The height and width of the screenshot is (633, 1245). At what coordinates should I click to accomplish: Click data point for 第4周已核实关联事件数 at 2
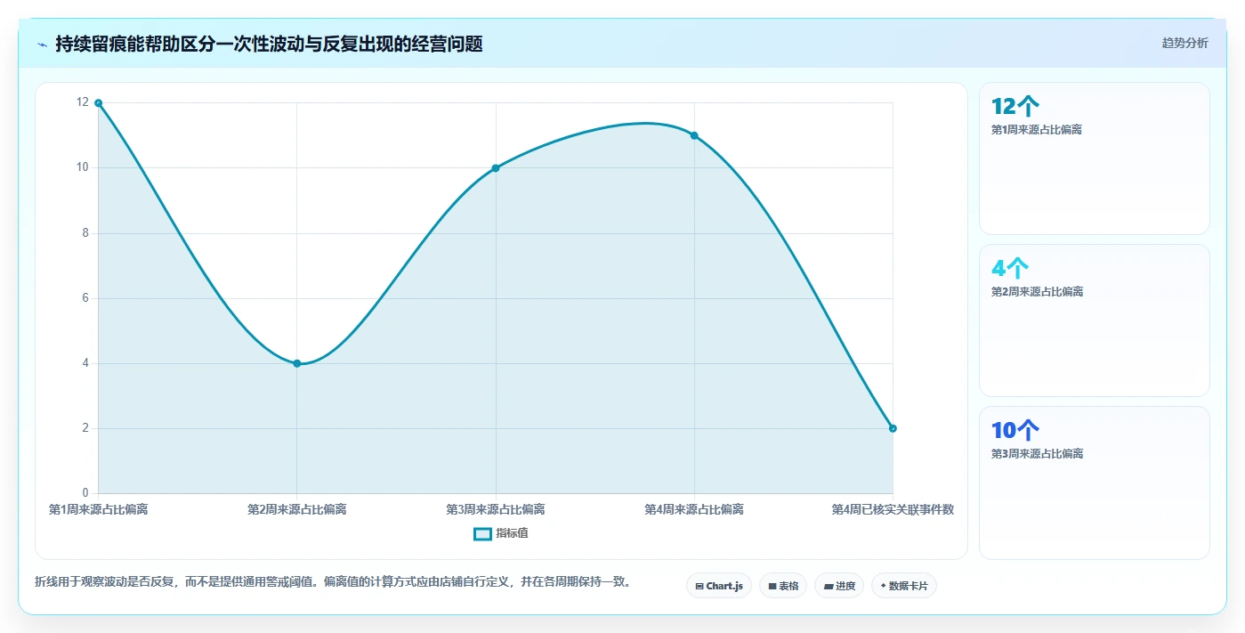[x=893, y=428]
